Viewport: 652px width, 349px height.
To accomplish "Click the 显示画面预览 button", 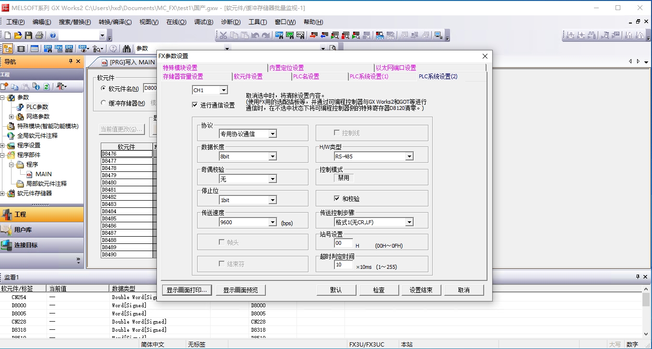I will [240, 290].
